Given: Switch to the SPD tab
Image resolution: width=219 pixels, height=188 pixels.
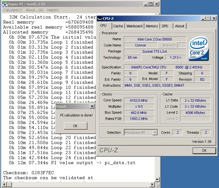Looking at the screenshot, I should coord(165,26).
